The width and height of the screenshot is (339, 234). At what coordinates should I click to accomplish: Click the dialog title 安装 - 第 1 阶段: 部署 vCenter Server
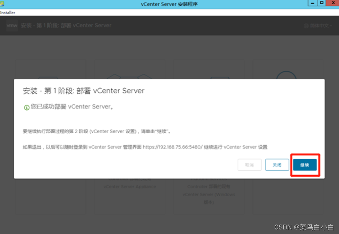tap(84, 91)
